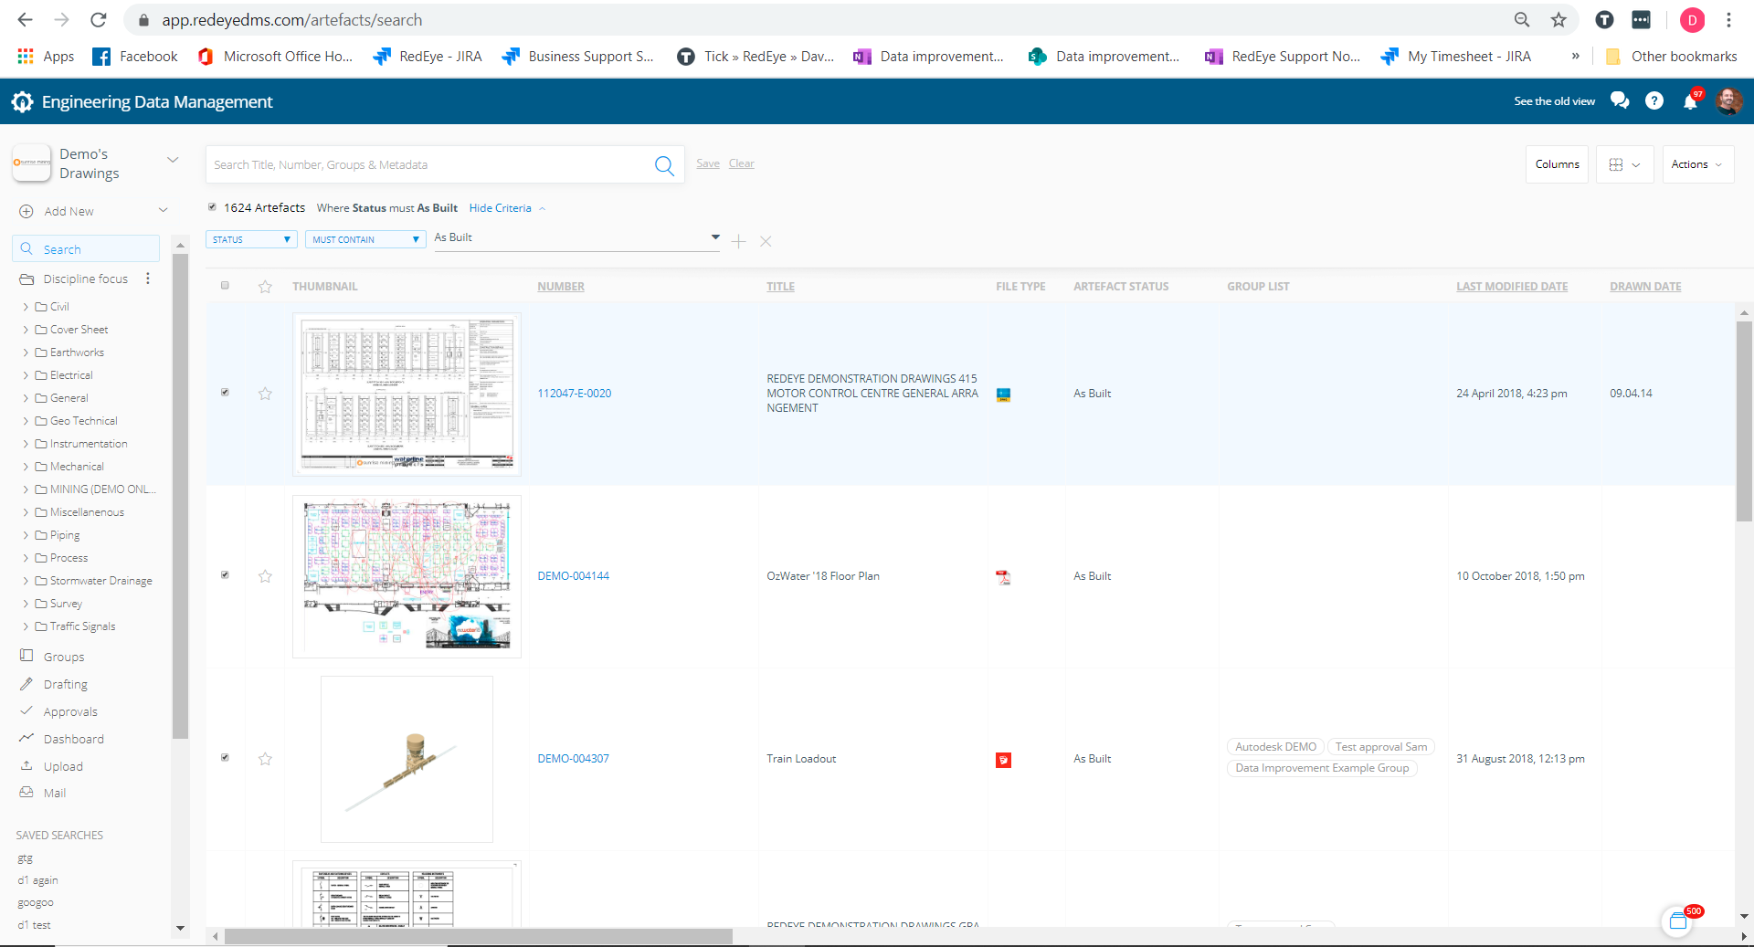Toggle the 1624 Artefacts select-all checkbox

tap(213, 207)
